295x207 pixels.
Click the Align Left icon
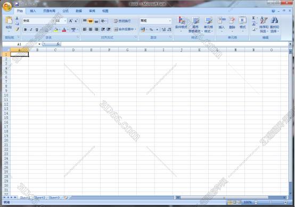pos(85,29)
